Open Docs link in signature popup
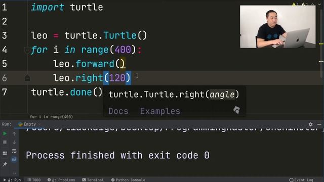 118,111
